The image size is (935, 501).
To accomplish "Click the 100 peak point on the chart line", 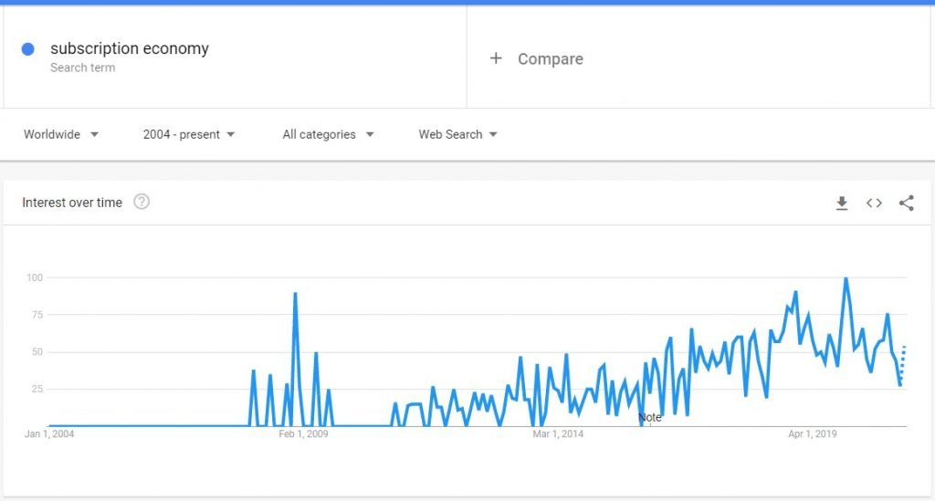I will coord(846,278).
